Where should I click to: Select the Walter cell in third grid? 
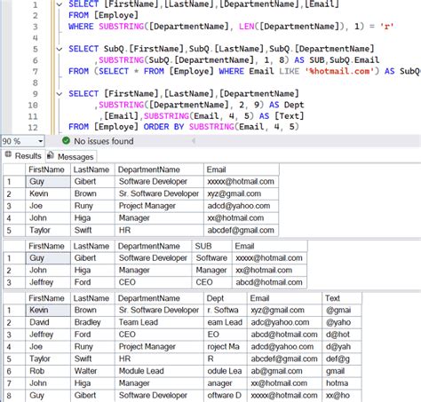(x=92, y=371)
